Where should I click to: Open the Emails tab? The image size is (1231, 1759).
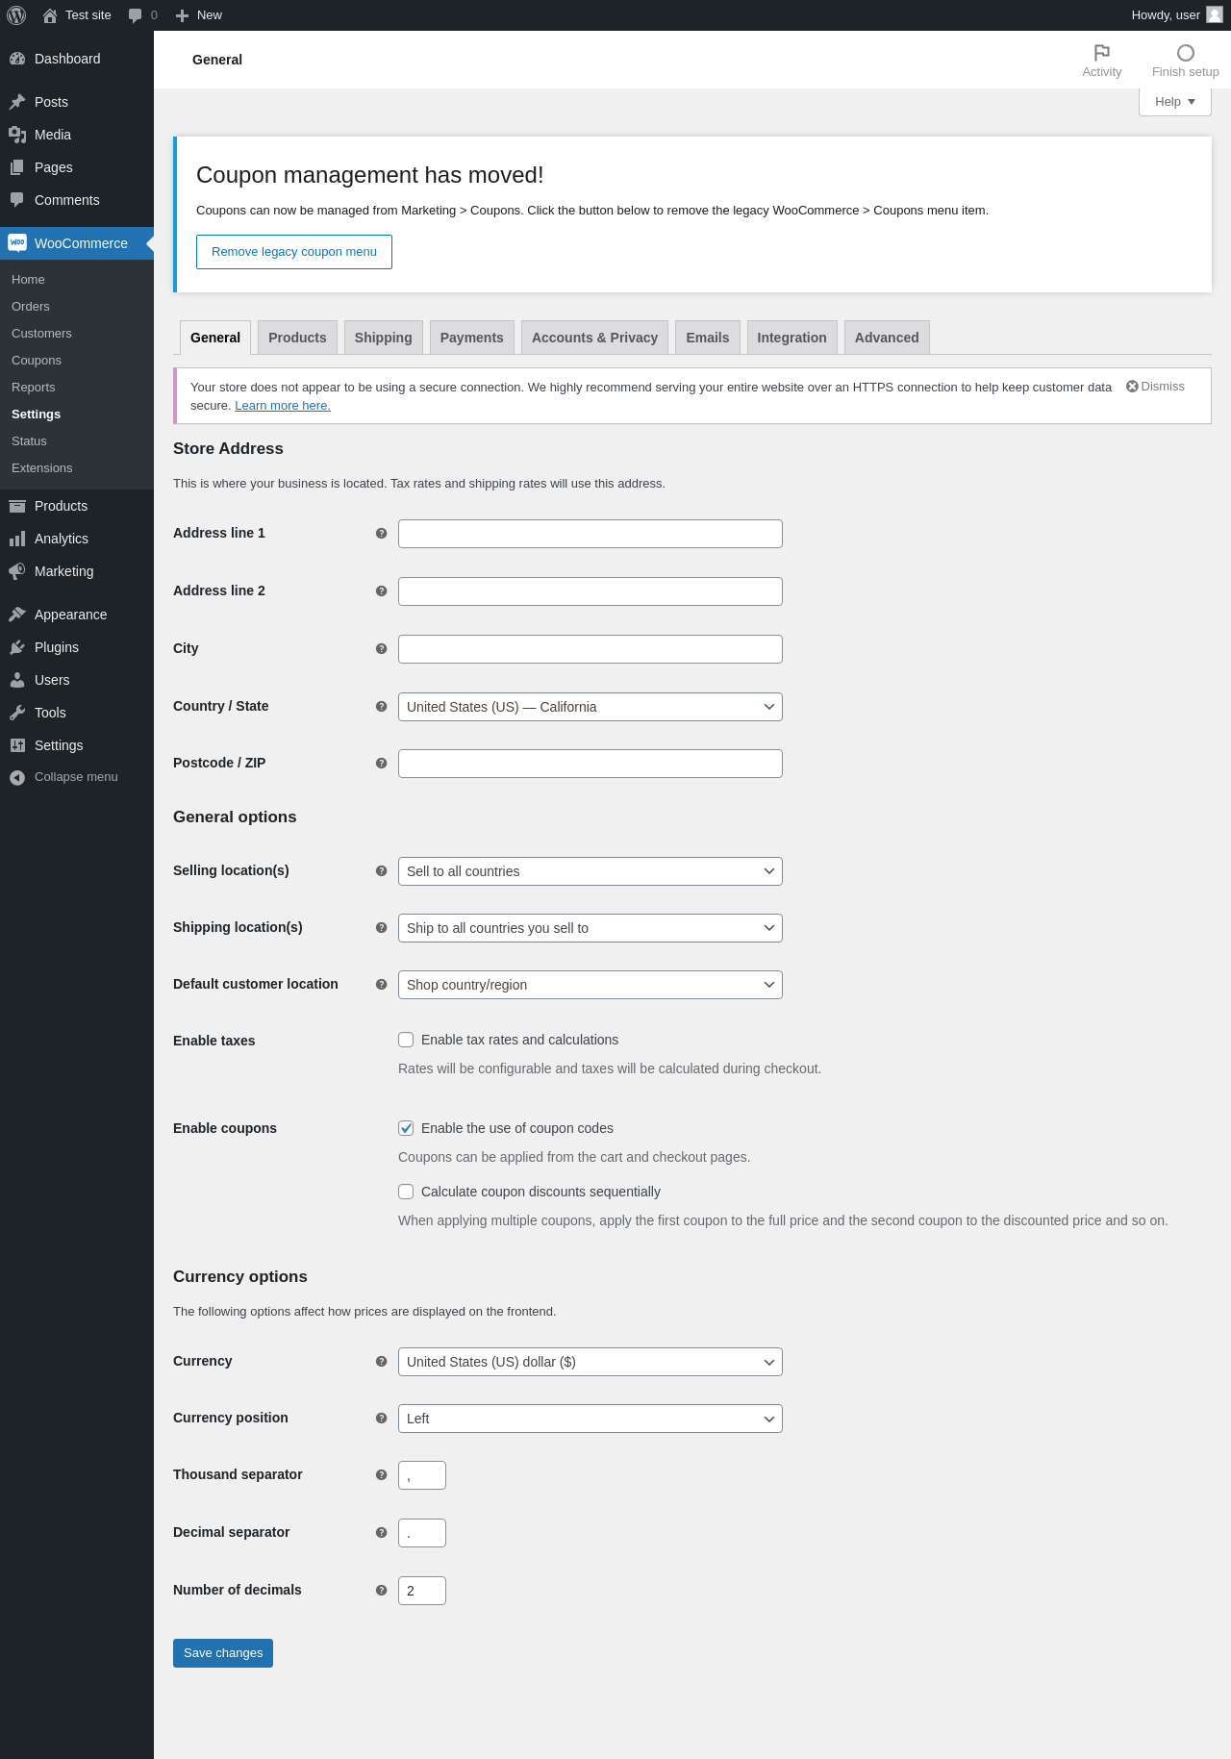point(708,338)
